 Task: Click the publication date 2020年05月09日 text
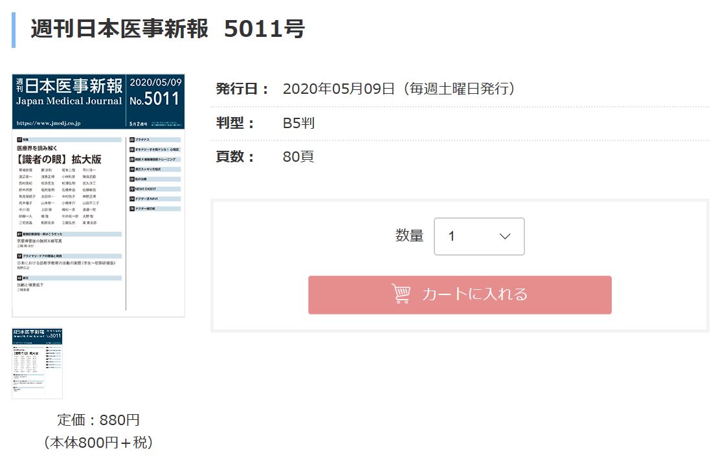[339, 89]
